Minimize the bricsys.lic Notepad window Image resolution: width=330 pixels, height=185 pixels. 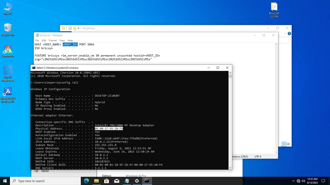click(254, 35)
